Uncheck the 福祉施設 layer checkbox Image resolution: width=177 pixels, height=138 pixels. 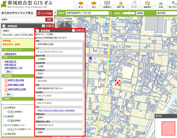point(6,134)
